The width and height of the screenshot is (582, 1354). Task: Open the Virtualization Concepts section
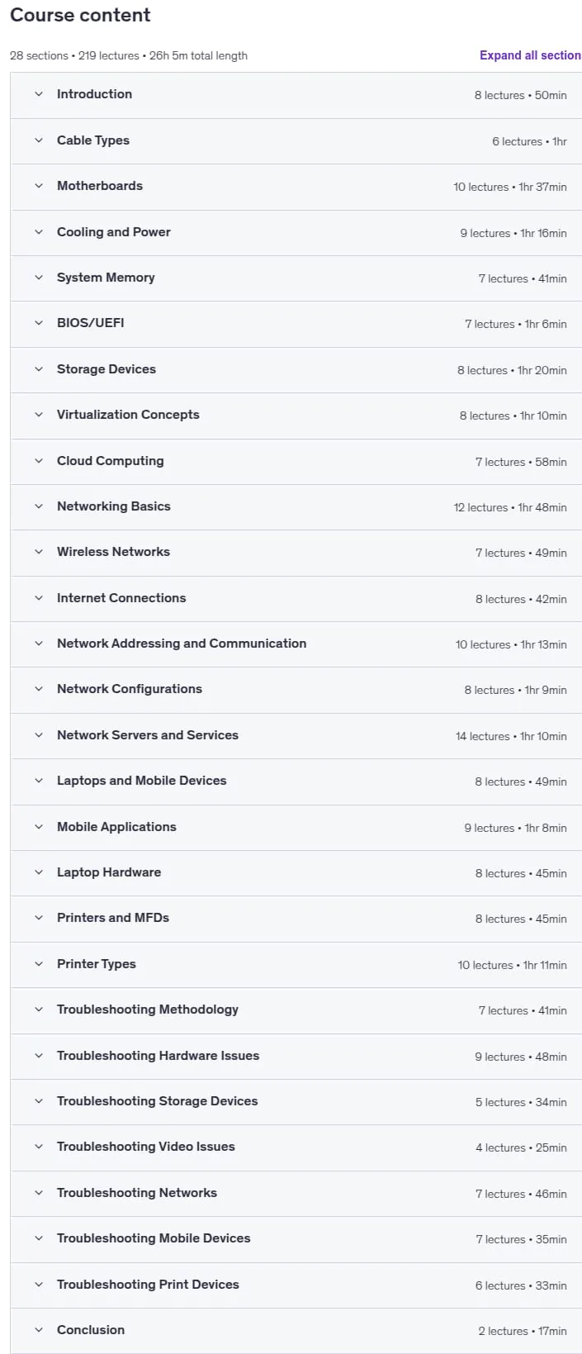pyautogui.click(x=296, y=415)
